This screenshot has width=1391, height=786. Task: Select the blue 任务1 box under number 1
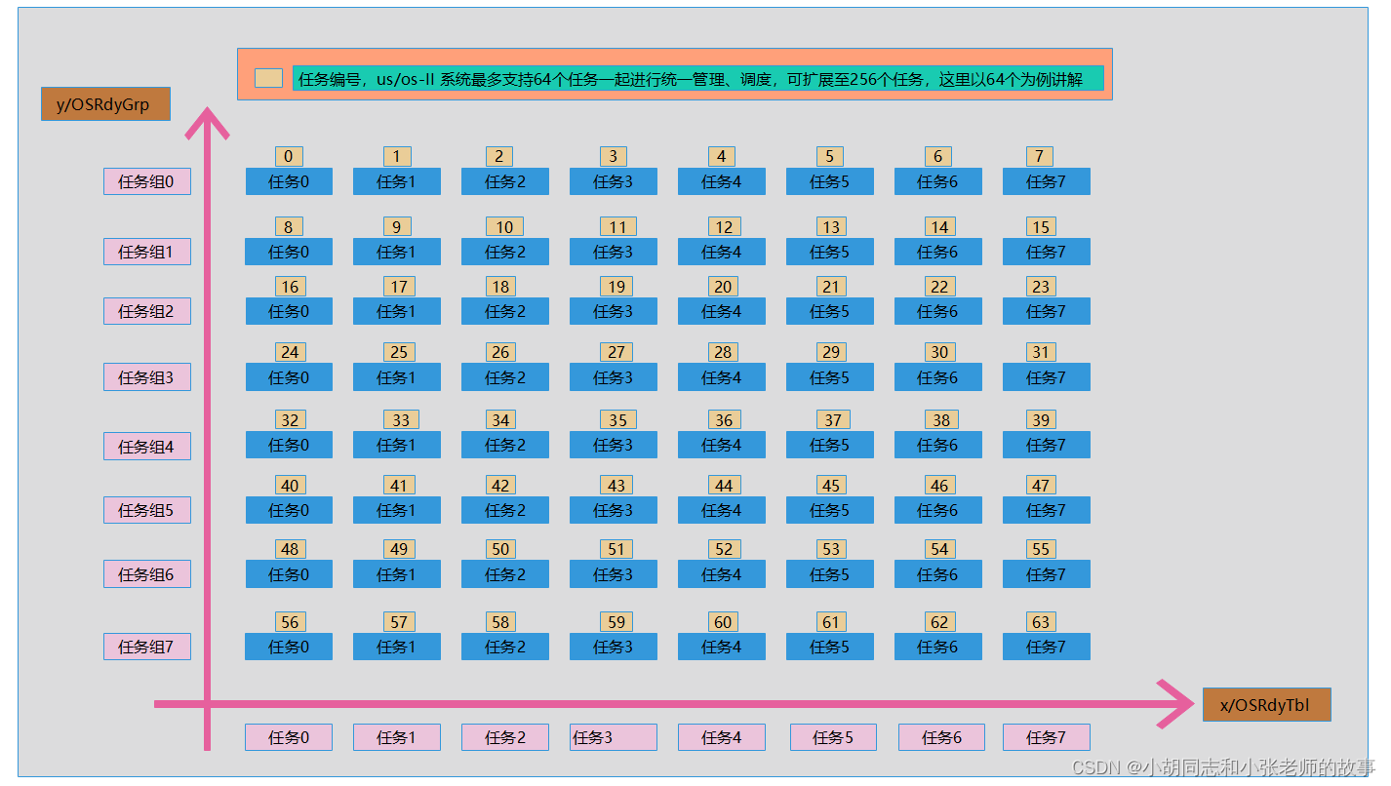pyautogui.click(x=397, y=181)
